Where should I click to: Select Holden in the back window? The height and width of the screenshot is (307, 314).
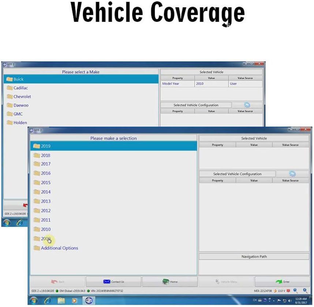[81, 123]
